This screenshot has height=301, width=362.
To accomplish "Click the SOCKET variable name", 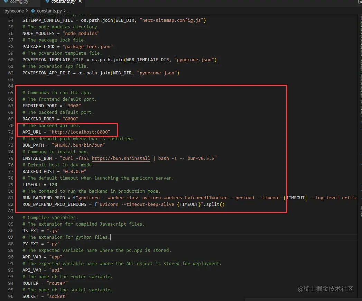I will click(30, 297).
